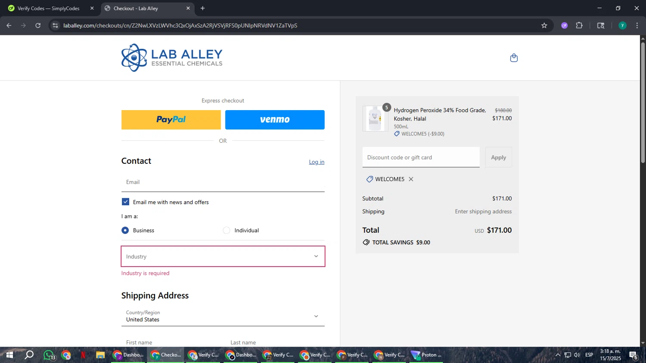This screenshot has width=646, height=363.
Task: Pay with Venmo express checkout
Action: (x=275, y=120)
